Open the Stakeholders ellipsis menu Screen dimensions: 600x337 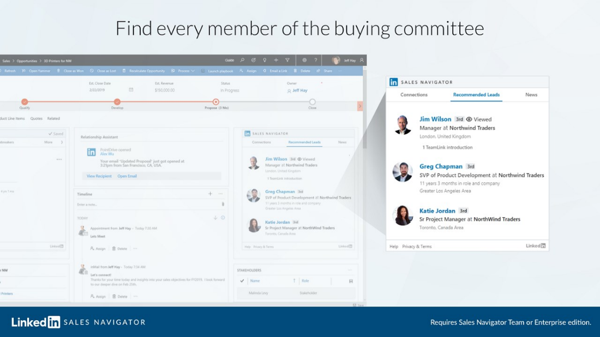tap(350, 270)
